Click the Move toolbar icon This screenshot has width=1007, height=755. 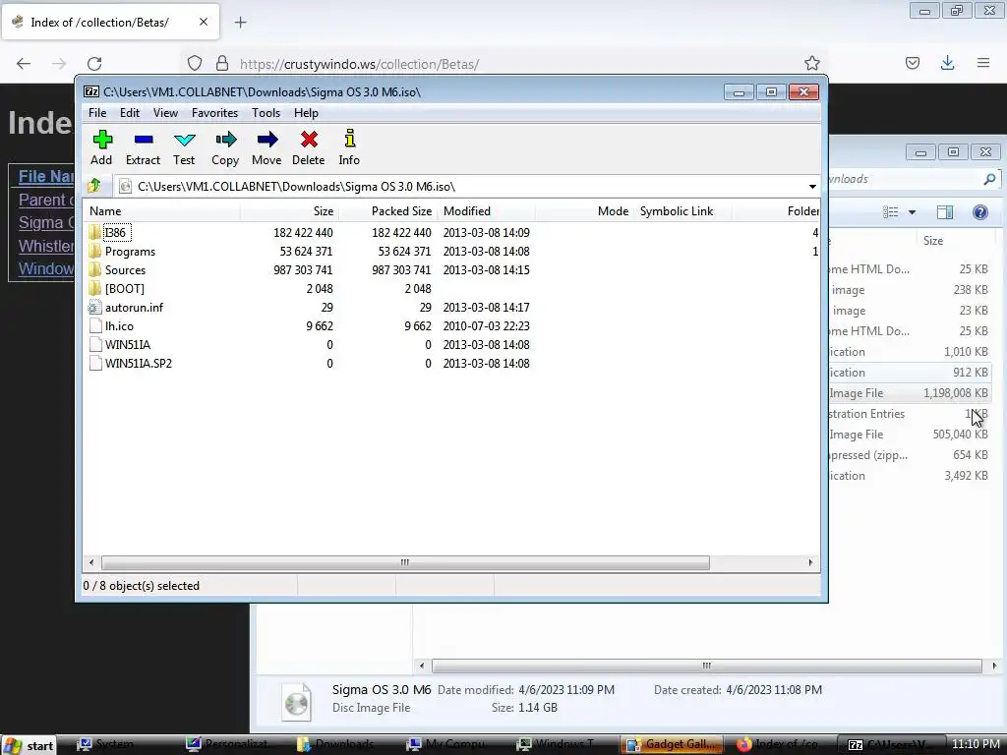[267, 140]
